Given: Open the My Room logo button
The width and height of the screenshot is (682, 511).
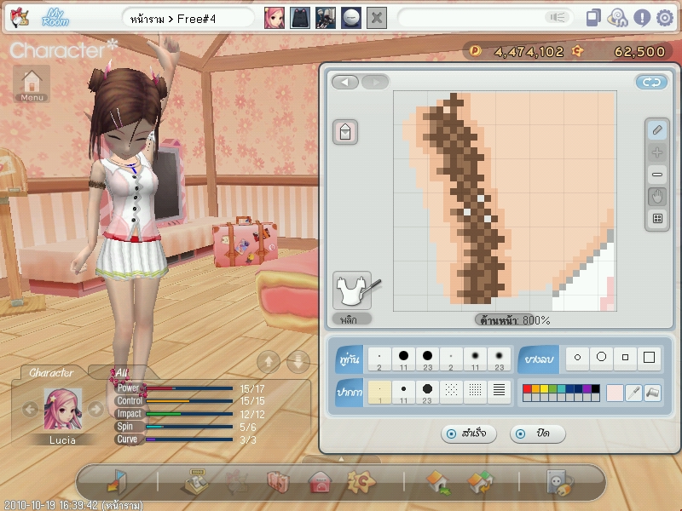Looking at the screenshot, I should pyautogui.click(x=55, y=18).
